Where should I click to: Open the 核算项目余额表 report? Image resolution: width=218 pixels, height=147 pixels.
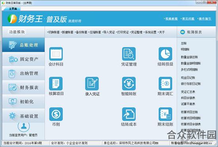click(191, 124)
